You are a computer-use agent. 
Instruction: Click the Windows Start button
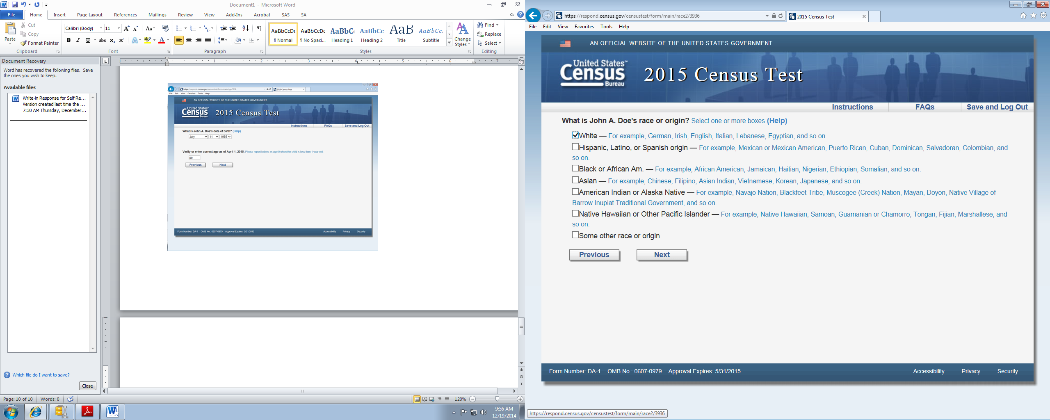pos(11,411)
